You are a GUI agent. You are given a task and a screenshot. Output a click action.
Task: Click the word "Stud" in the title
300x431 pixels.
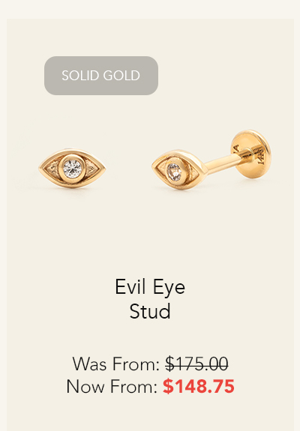[x=150, y=311]
